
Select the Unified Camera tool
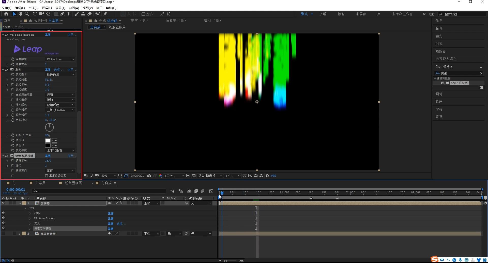tap(41, 14)
